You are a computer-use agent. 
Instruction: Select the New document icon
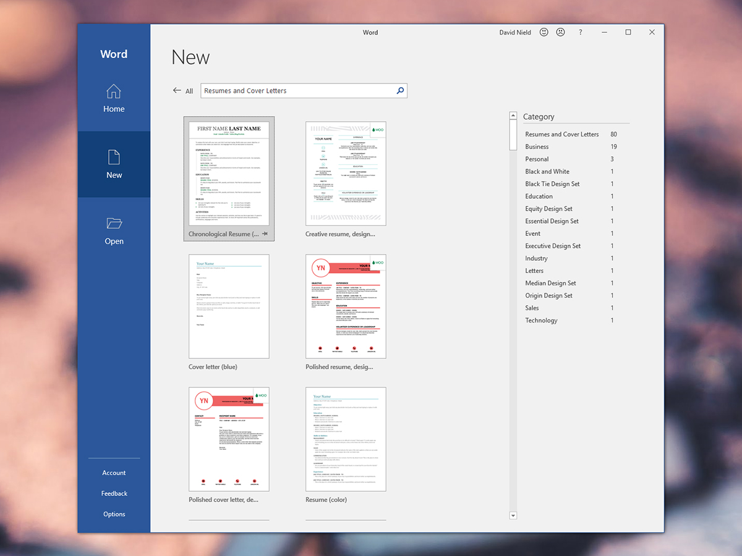tap(114, 157)
